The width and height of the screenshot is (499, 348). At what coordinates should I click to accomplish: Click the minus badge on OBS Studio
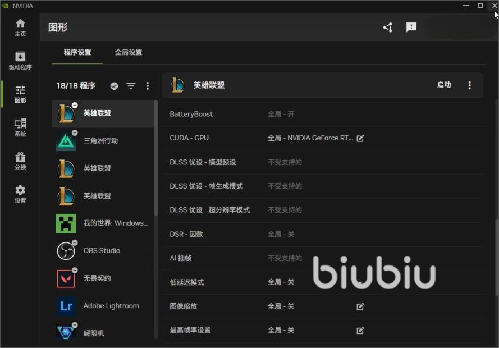pos(75,243)
